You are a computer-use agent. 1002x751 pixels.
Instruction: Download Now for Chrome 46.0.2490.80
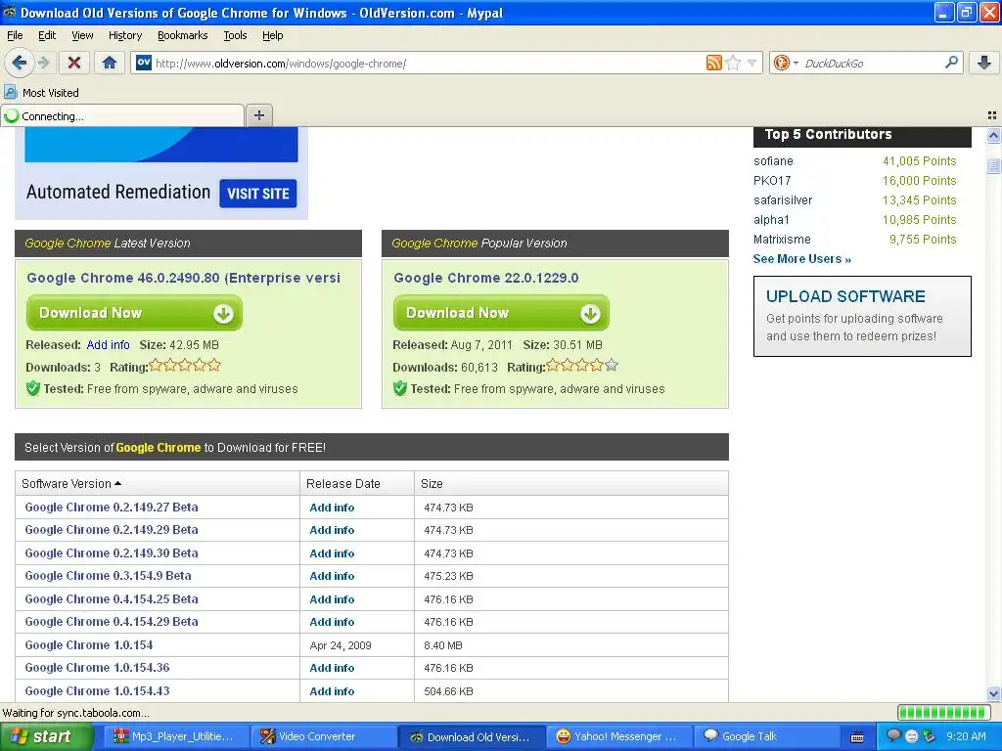tap(134, 313)
